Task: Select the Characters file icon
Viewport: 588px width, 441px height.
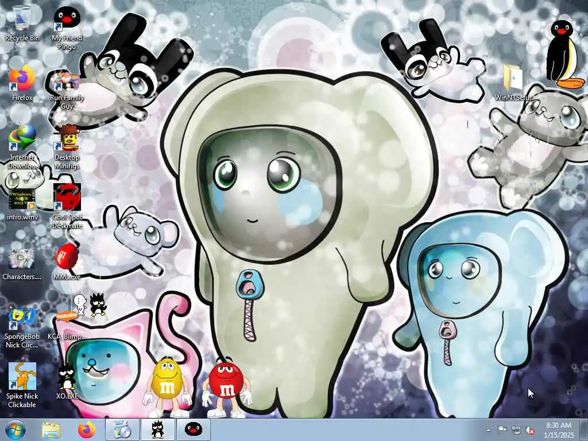Action: pyautogui.click(x=22, y=264)
